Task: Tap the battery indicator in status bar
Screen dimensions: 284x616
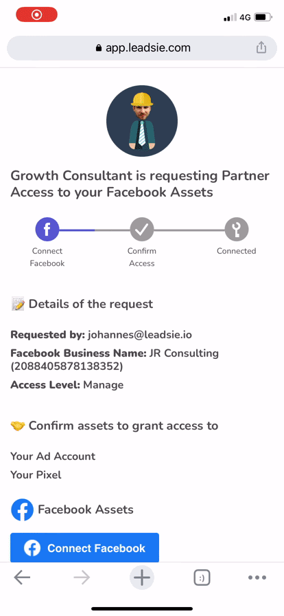Action: [263, 17]
